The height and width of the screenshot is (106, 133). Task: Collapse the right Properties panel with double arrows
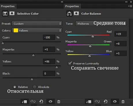click(126, 2)
